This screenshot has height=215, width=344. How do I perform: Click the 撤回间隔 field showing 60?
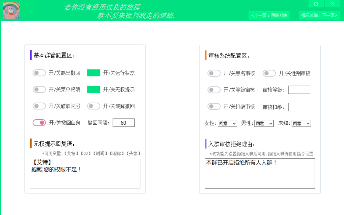pyautogui.click(x=124, y=123)
